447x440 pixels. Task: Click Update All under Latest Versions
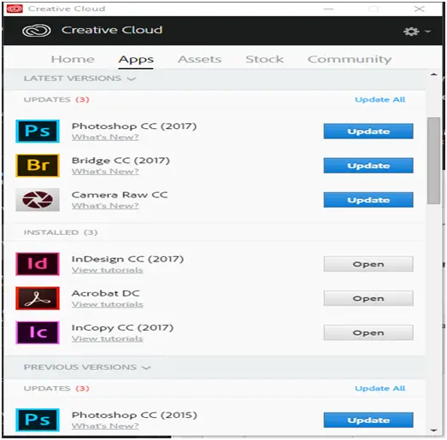point(379,99)
